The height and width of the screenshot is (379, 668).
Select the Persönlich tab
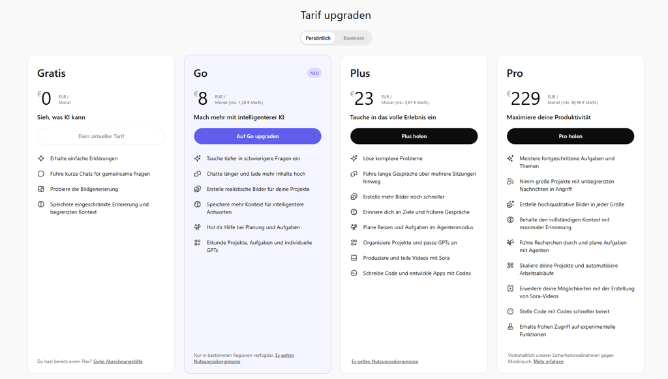coord(318,38)
